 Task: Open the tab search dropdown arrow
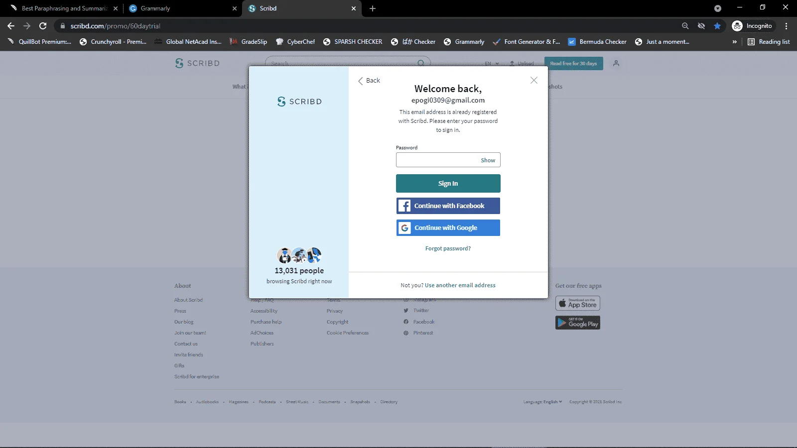(718, 8)
